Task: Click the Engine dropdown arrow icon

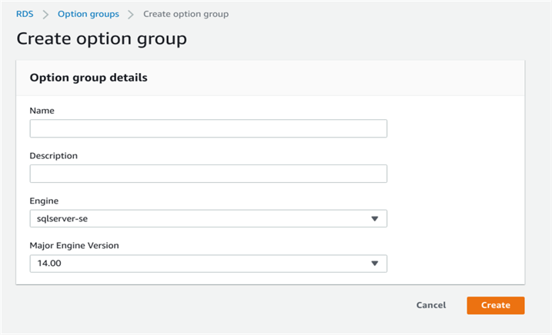Action: 375,219
